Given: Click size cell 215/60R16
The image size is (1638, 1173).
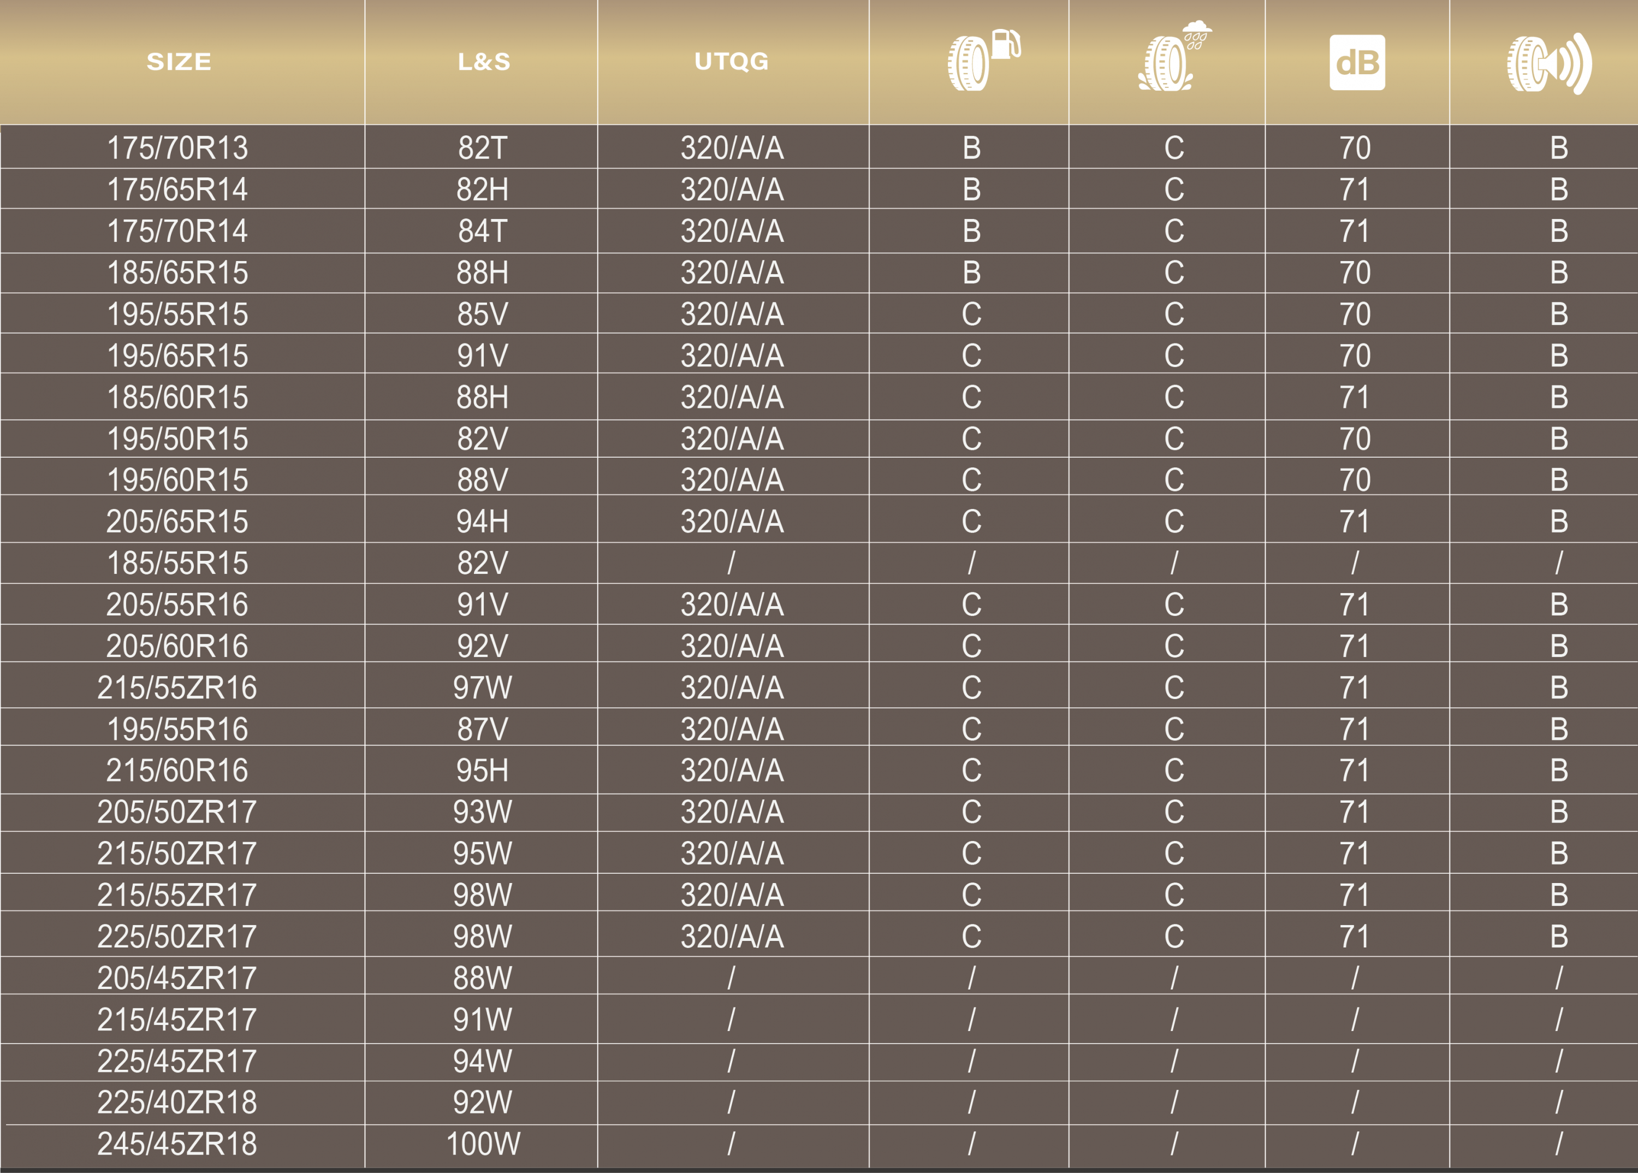Looking at the screenshot, I should click(177, 770).
